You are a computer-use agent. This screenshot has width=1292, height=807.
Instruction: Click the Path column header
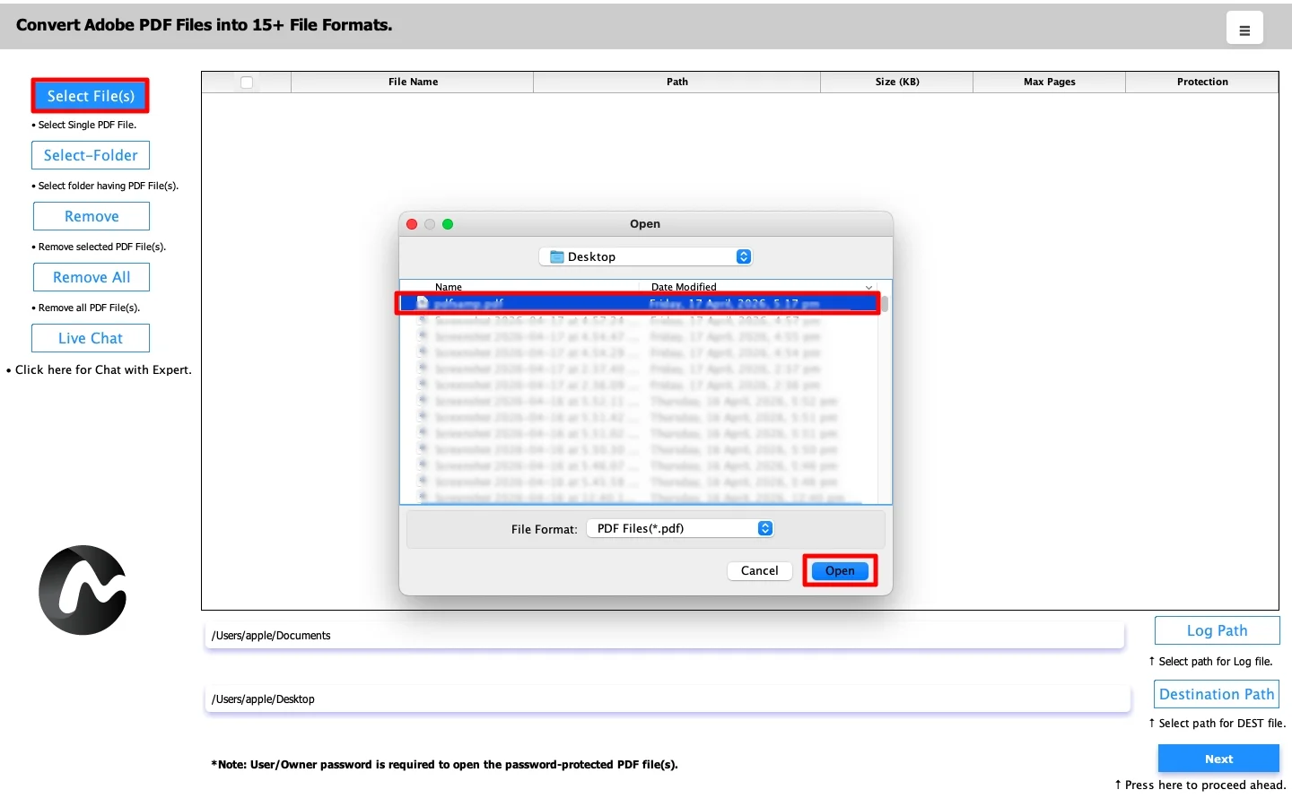[677, 82]
